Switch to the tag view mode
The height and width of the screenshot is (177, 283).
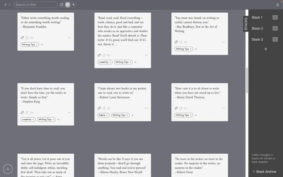pos(73,5)
